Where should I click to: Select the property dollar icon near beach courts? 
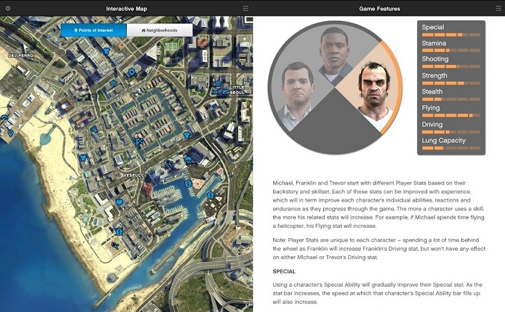[119, 231]
